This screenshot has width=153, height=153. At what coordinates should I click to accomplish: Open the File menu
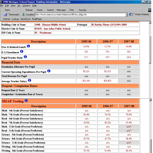(2, 5)
